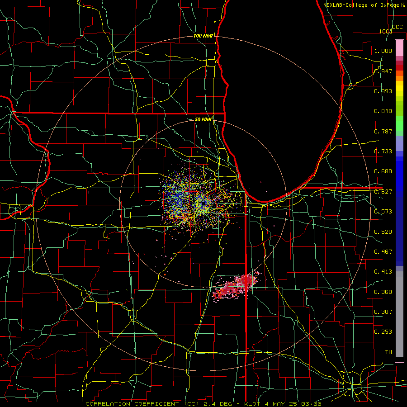The height and width of the screenshot is (407, 407).
Task: Click the 0.733 legend value
Action: pos(383,151)
